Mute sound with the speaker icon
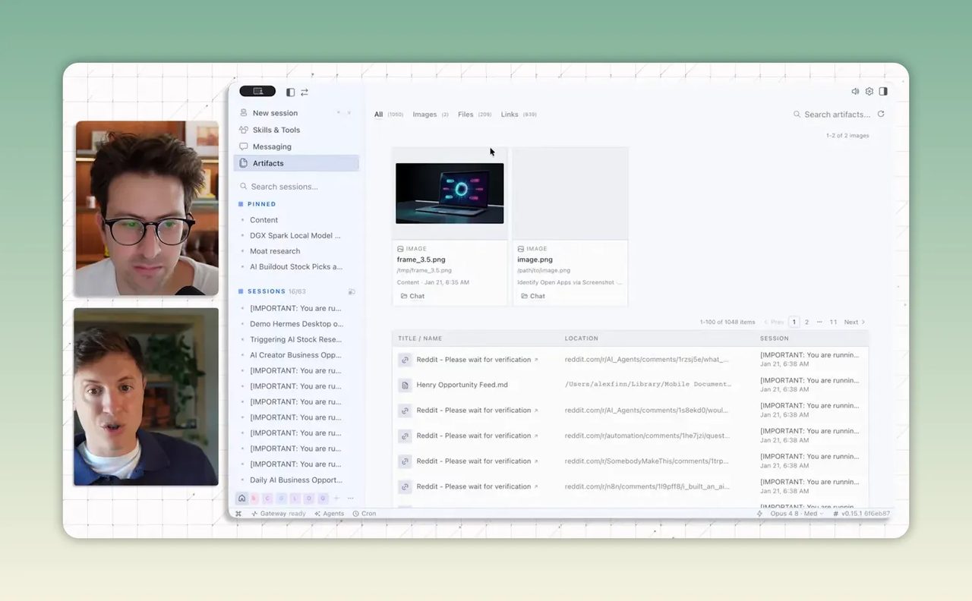The width and height of the screenshot is (972, 601). (855, 91)
